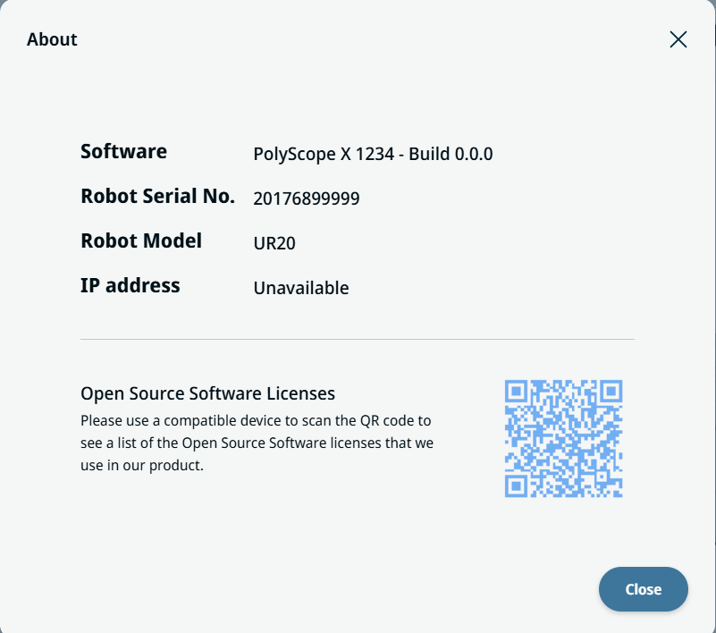The width and height of the screenshot is (716, 633).
Task: Click the 'use in our product.' text line
Action: coord(142,466)
